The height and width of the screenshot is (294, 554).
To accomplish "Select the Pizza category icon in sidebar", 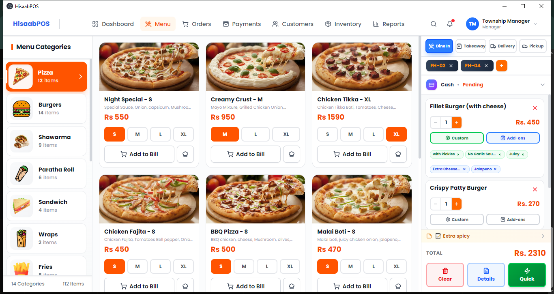I will [x=21, y=76].
